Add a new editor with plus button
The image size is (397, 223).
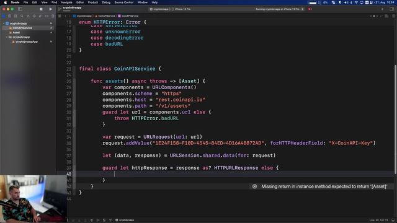382,9
